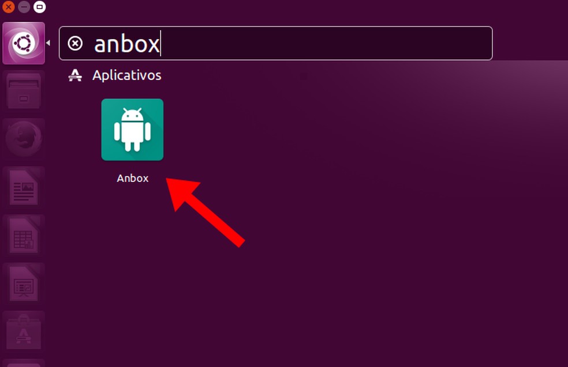Viewport: 568px width, 367px height.
Task: Open Ubuntu Software from launcher
Action: (24, 332)
